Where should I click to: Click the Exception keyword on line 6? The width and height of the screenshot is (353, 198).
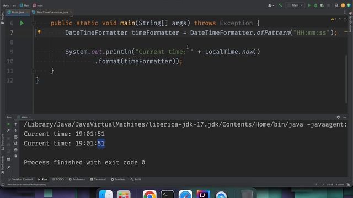pos(236,23)
